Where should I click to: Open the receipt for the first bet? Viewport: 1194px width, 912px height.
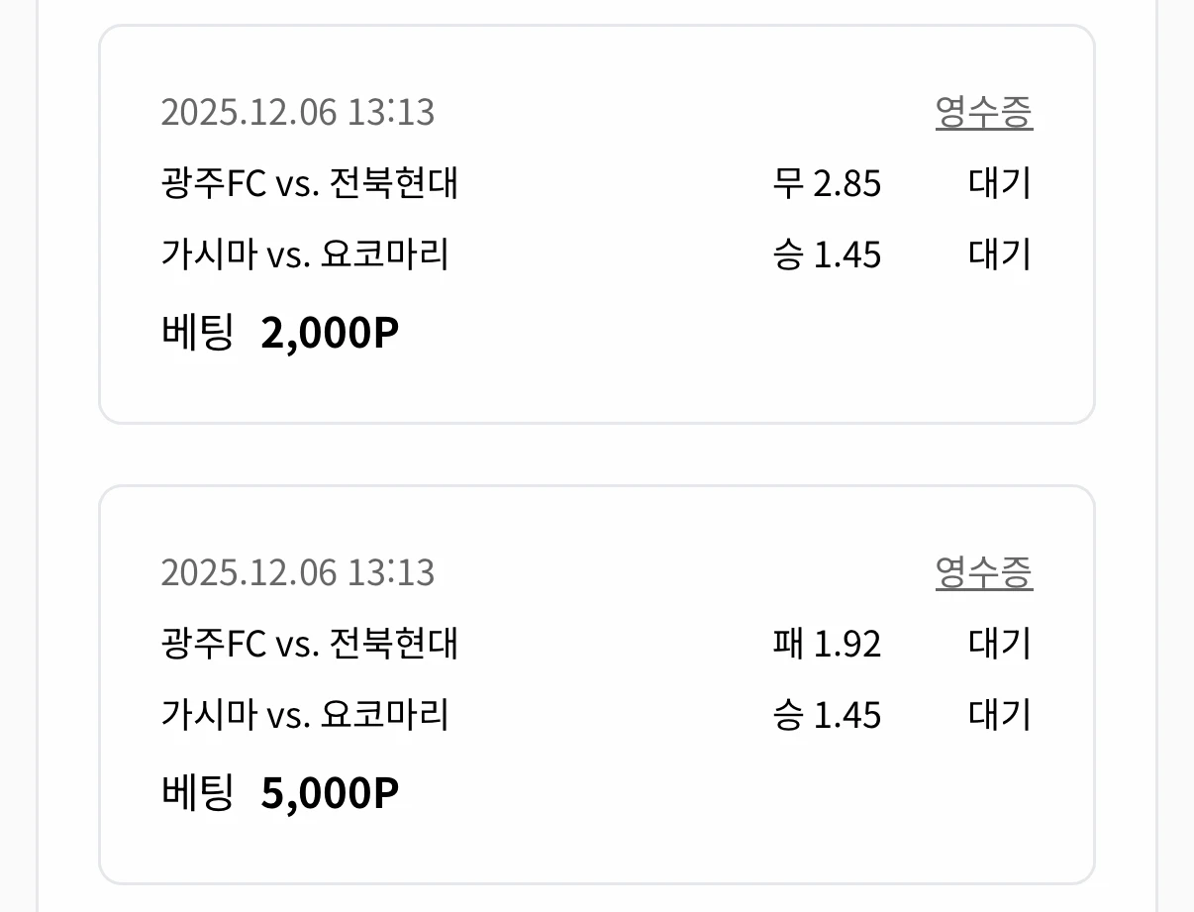pos(985,113)
